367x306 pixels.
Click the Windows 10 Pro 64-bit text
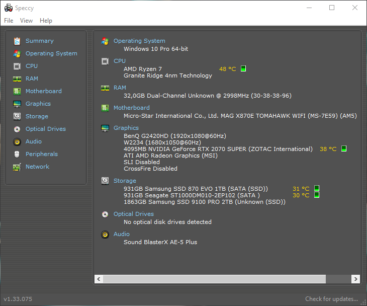(156, 49)
